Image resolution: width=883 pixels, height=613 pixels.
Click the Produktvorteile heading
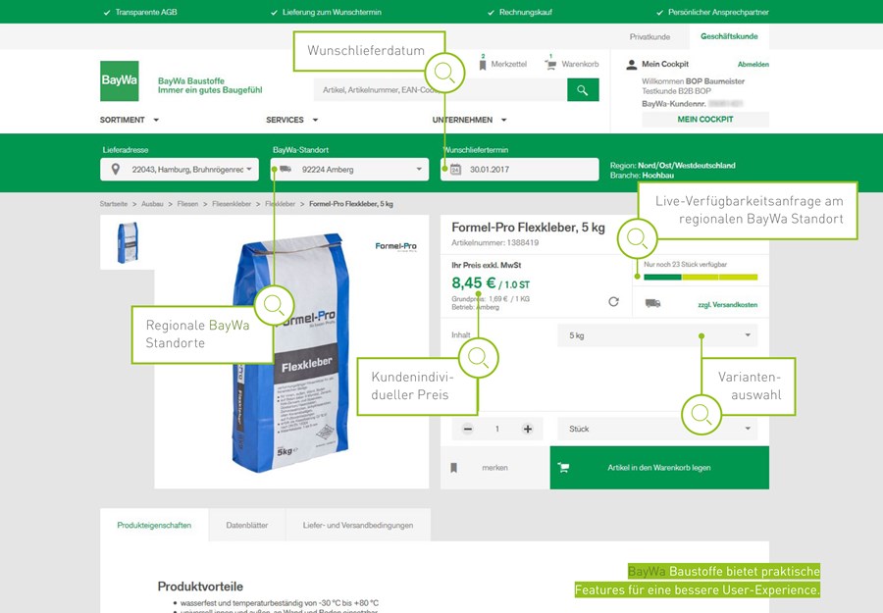pos(200,587)
